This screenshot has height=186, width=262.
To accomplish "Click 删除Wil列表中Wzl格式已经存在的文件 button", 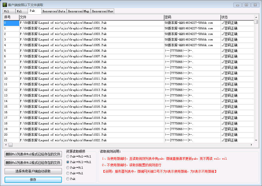I will (x=33, y=154).
